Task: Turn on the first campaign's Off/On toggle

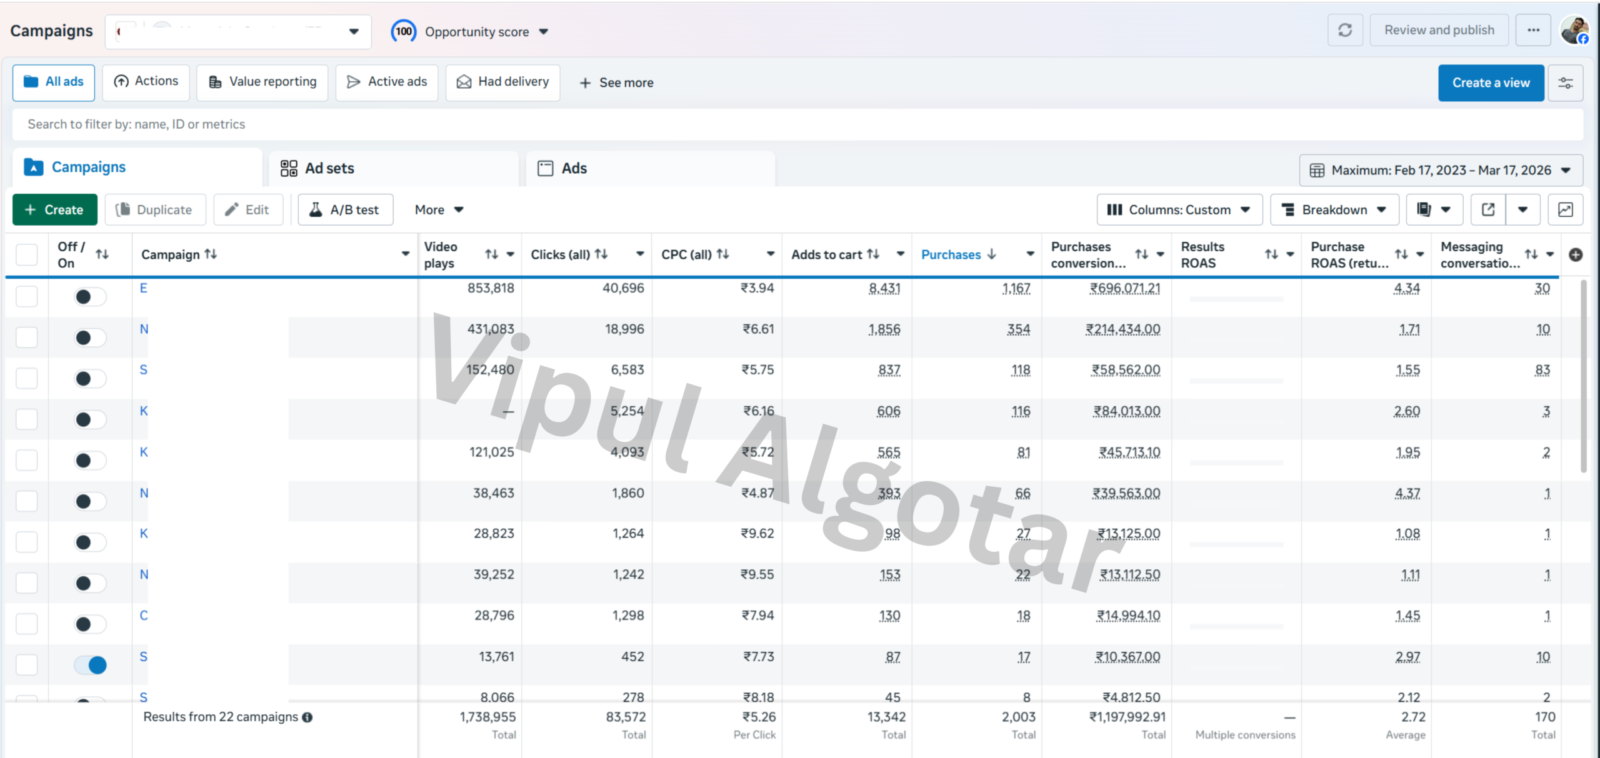Action: (89, 296)
